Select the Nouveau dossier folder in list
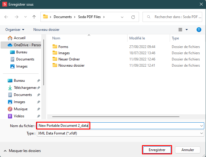The width and height of the screenshot is (206, 157). 71,65
